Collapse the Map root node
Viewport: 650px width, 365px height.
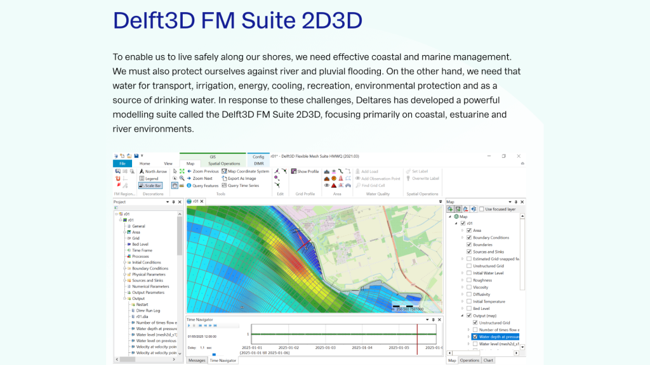tap(450, 217)
